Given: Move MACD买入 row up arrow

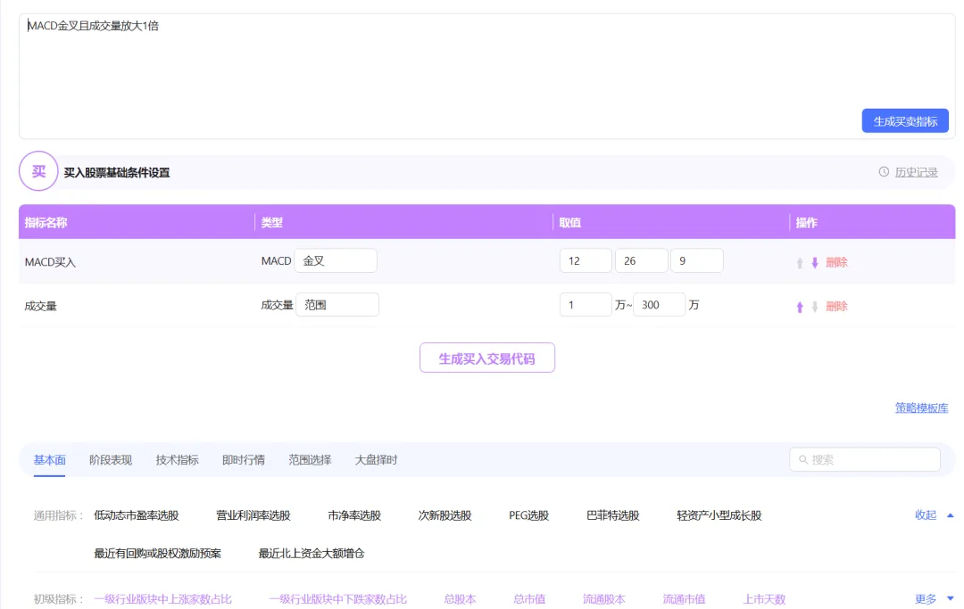Looking at the screenshot, I should (800, 263).
